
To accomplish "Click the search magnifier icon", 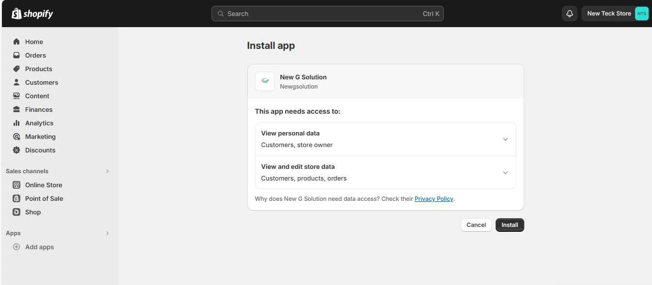I will coord(221,14).
